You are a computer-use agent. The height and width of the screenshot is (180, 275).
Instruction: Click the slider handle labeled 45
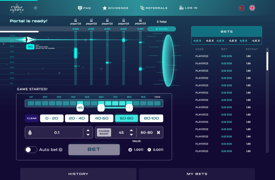tap(80, 107)
